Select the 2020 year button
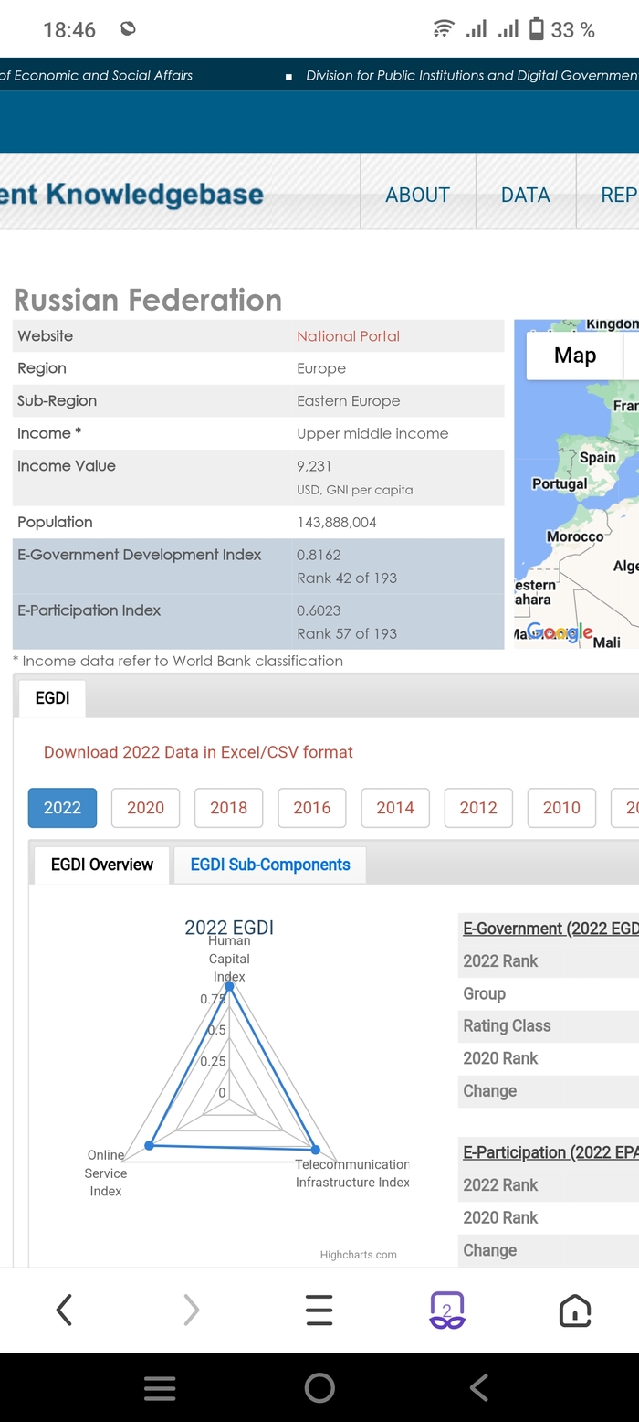639x1422 pixels. 145,808
